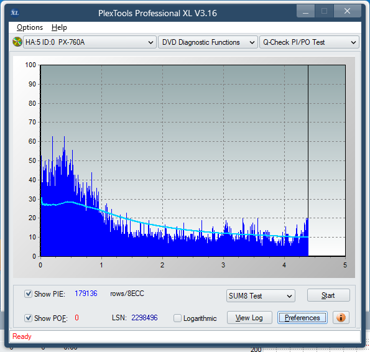Screen dimensions: 370x352
Task: Open the Help menu
Action: 59,27
